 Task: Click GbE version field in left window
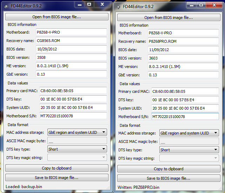[71, 74]
